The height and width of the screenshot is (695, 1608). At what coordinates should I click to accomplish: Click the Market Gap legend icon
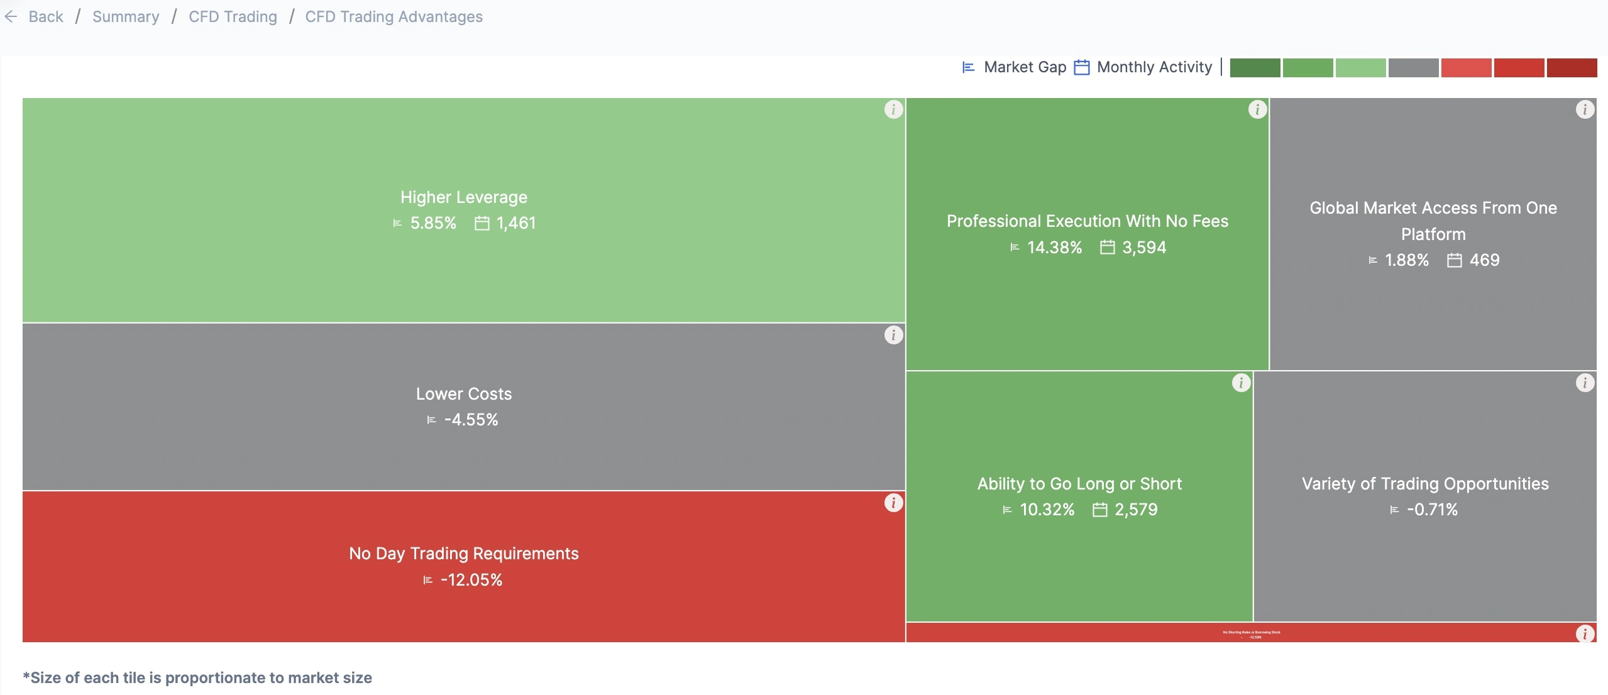pyautogui.click(x=968, y=67)
